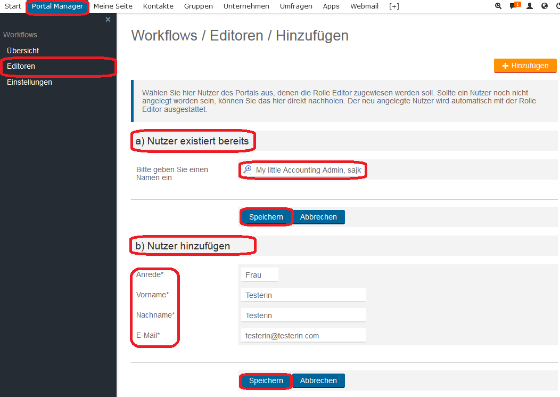Click the Vorname input field
Viewport: 560px width, 397px height.
[303, 295]
